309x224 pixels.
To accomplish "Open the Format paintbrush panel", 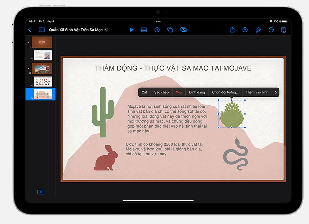I will click(258, 30).
